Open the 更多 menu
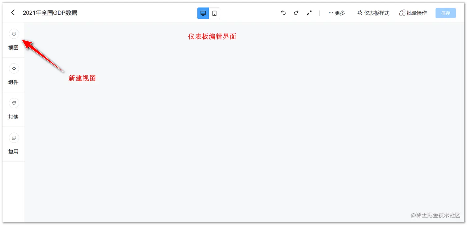This screenshot has width=467, height=225. click(x=337, y=13)
